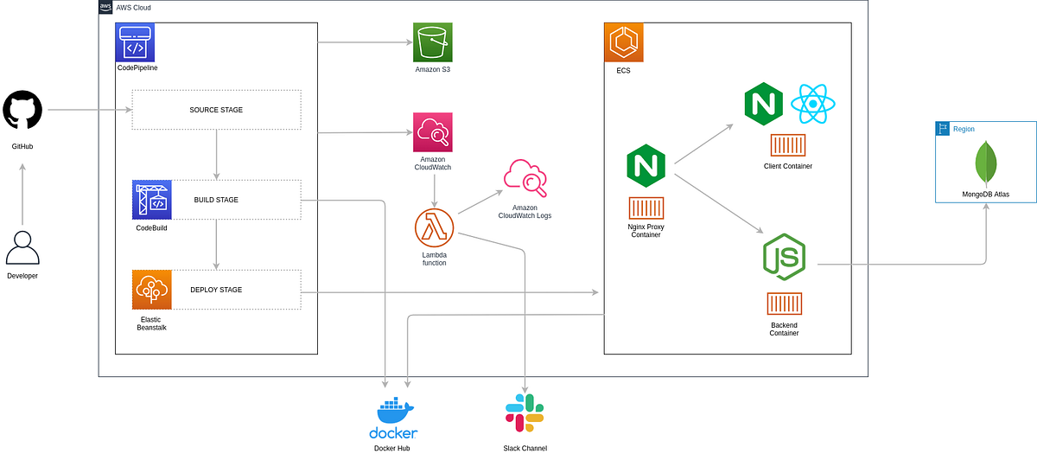Select the ECS service icon
This screenshot has height=454, width=1037.
pyautogui.click(x=623, y=42)
